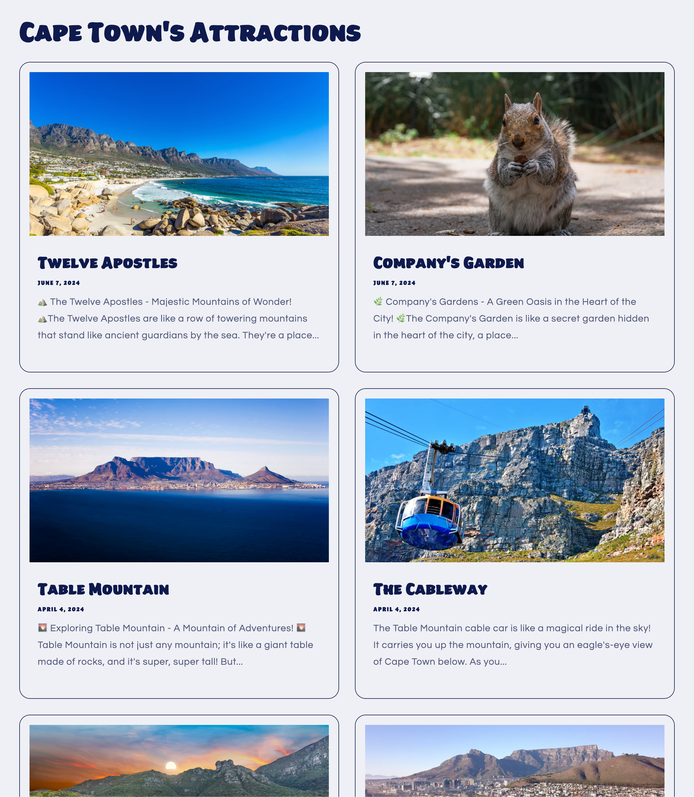This screenshot has height=797, width=694.
Task: Click the June 7, 2024 date under Company's Garden
Action: pos(394,283)
